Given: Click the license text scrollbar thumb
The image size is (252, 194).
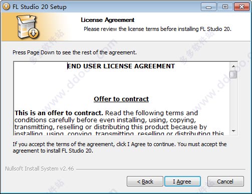Looking at the screenshot, I should [233, 74].
